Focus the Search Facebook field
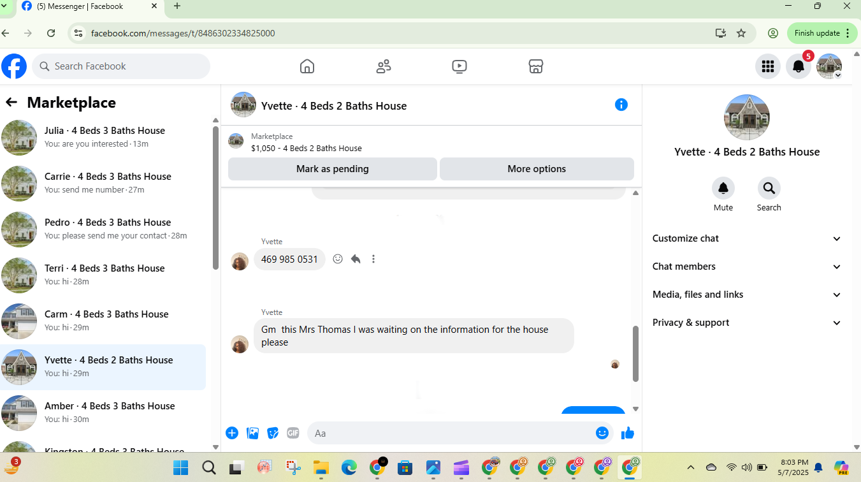 [x=121, y=66]
